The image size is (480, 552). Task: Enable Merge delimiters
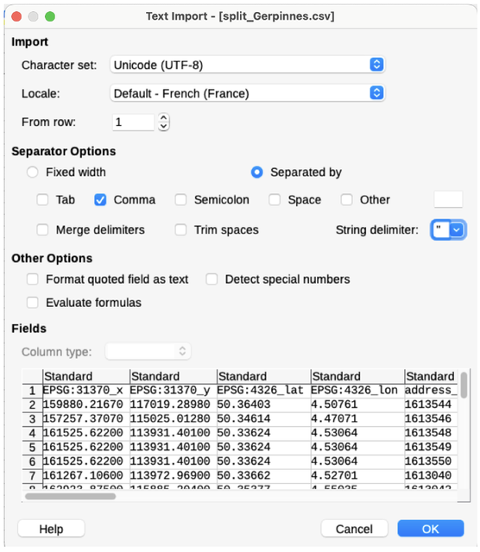(x=42, y=230)
